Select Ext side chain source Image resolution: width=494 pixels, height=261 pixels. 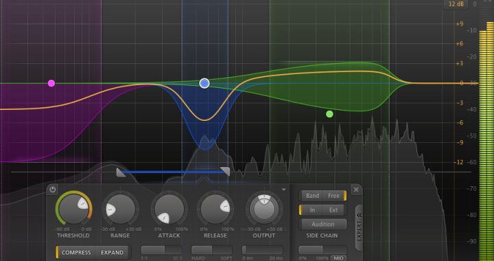pyautogui.click(x=333, y=210)
